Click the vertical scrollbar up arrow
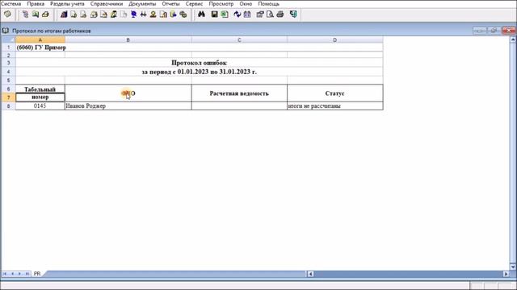 513,39
